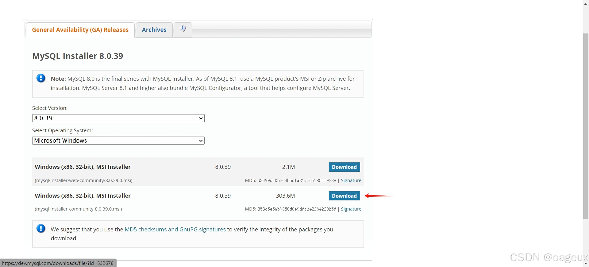Open the Select Version dropdown showing 8.0.39
589x267 pixels.
(118, 118)
